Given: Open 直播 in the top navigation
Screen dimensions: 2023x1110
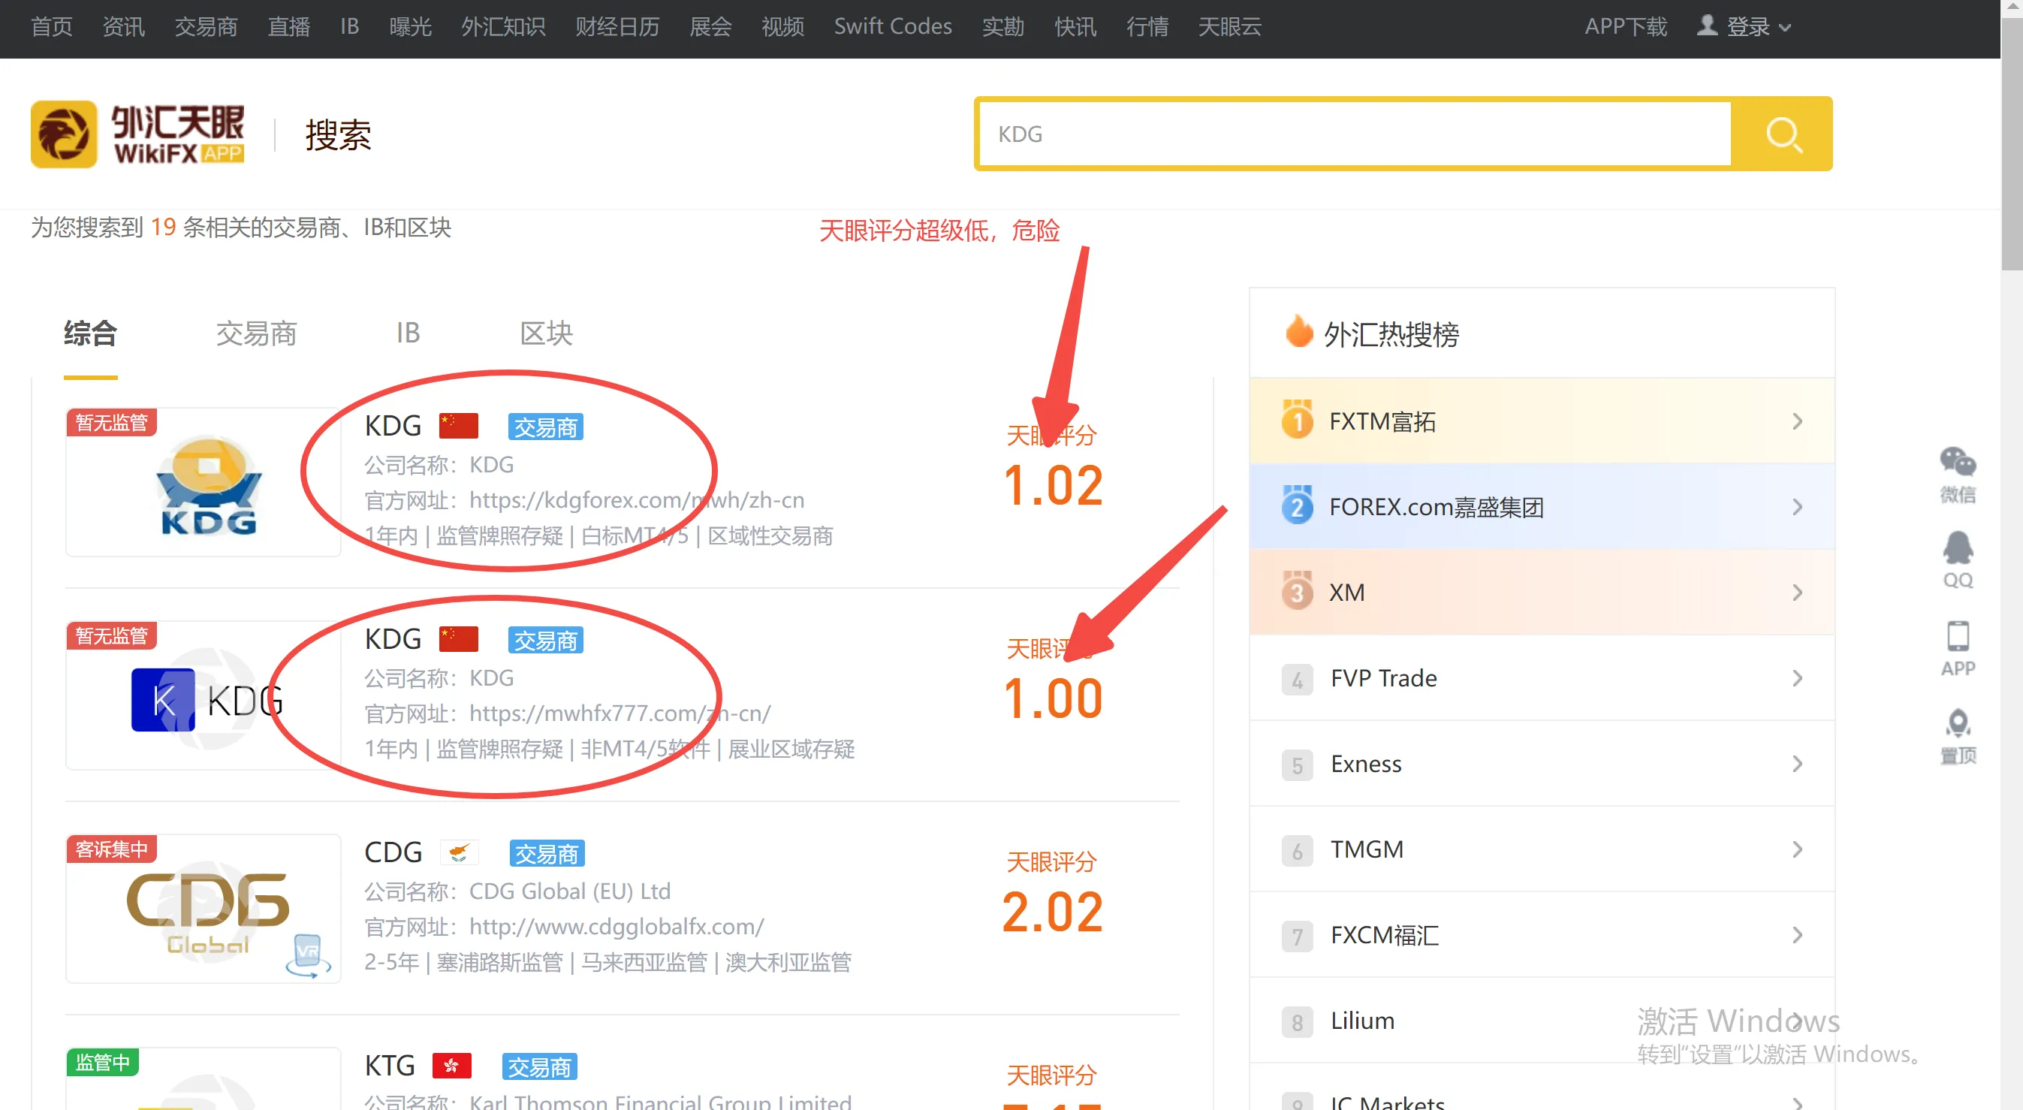Looking at the screenshot, I should coord(289,26).
